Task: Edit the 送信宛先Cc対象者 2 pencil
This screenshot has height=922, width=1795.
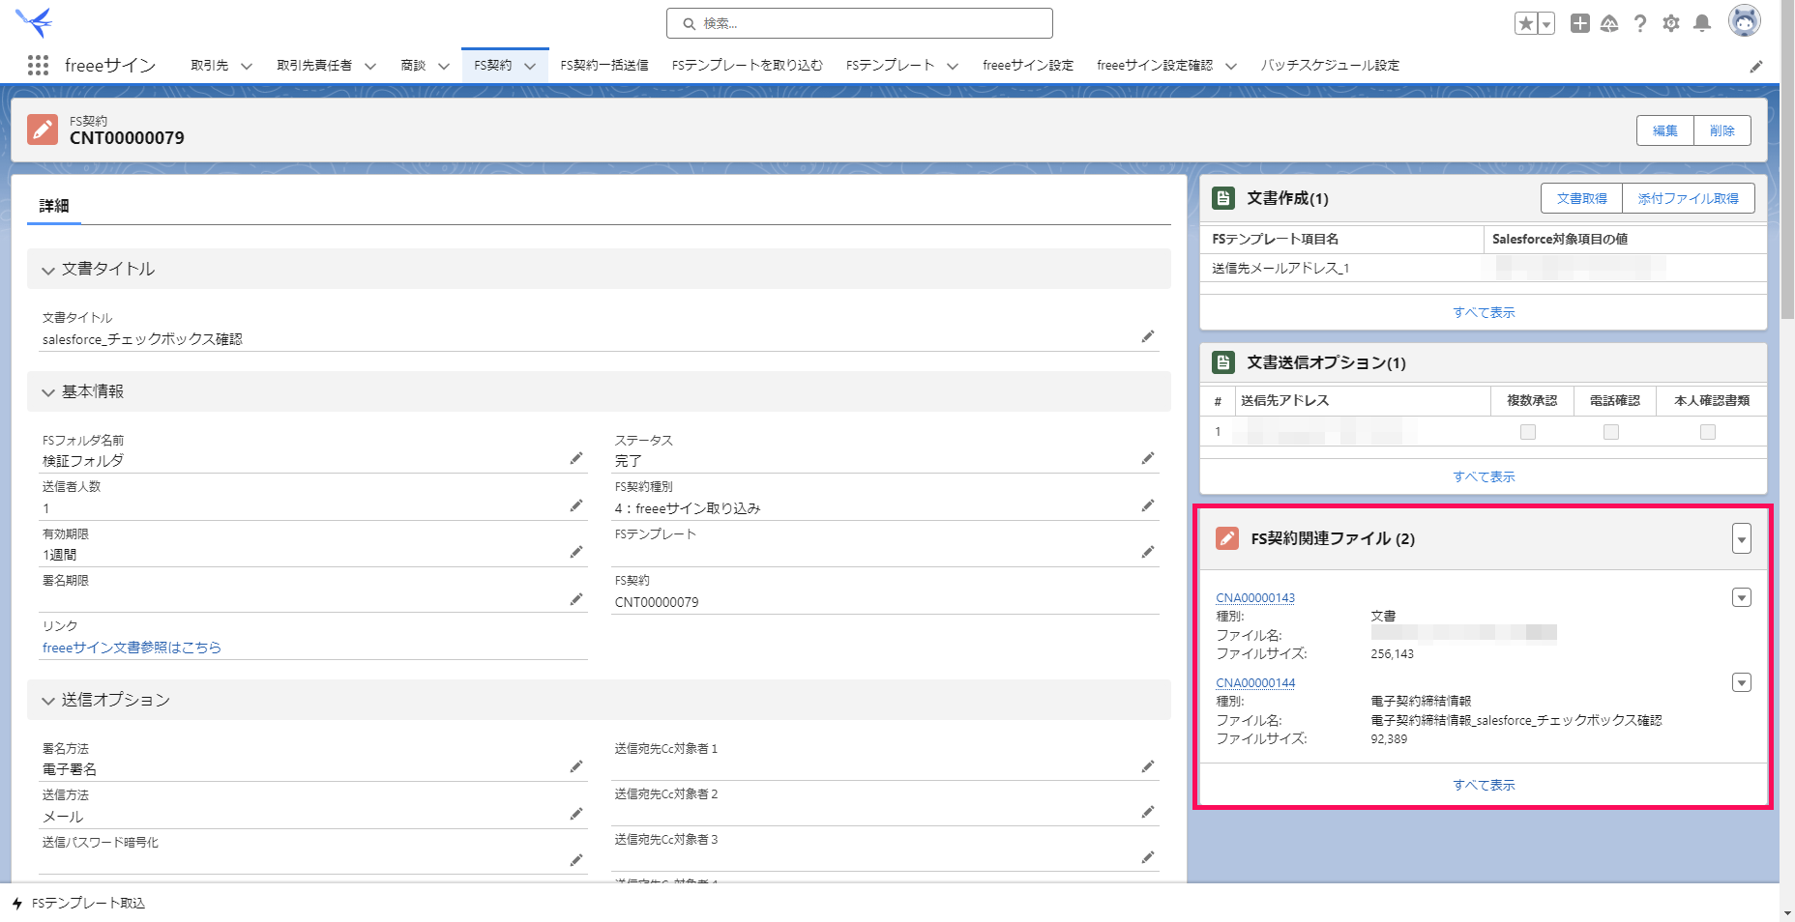Action: point(1148,812)
